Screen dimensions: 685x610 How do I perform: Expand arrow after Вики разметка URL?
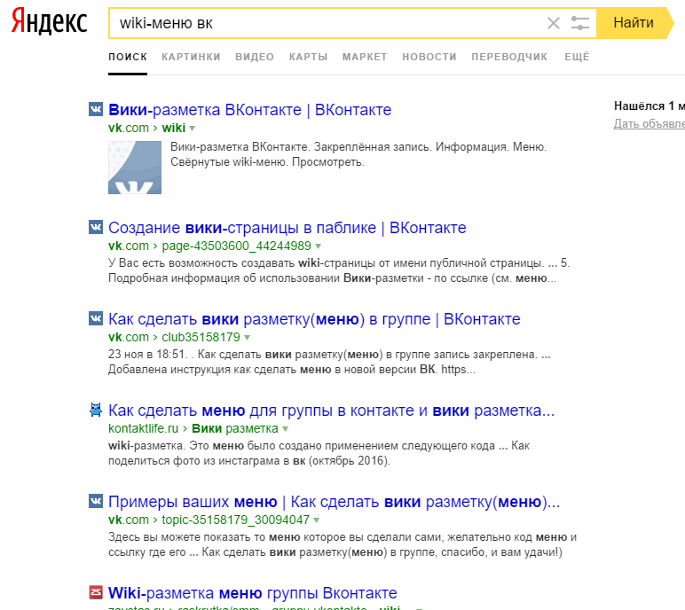[286, 429]
